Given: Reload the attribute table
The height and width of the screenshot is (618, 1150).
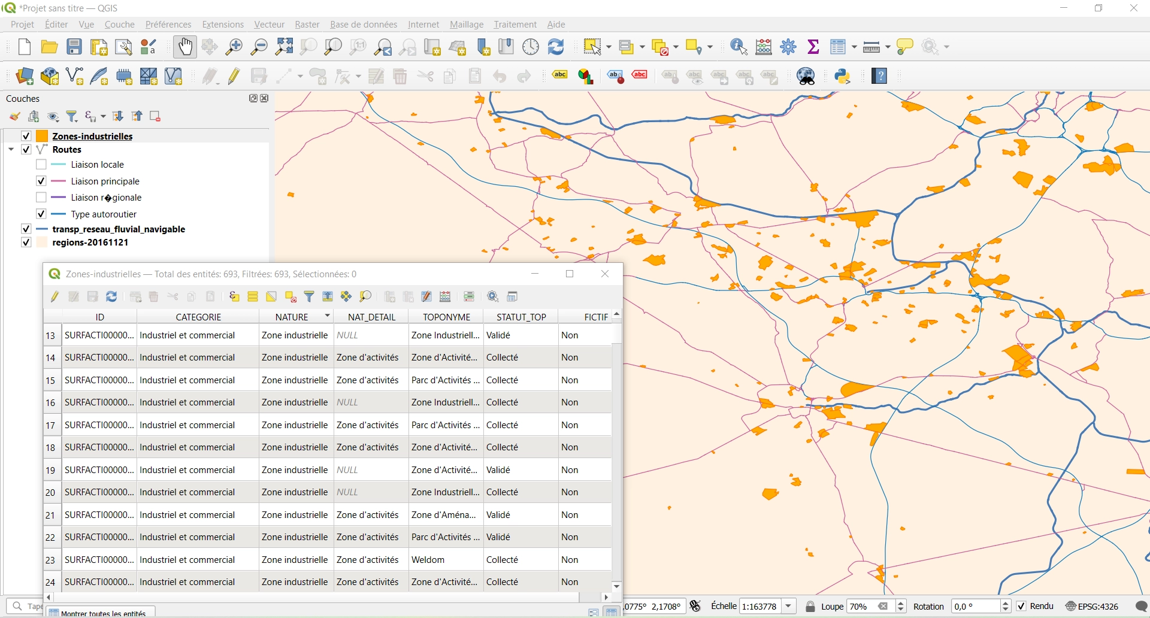Looking at the screenshot, I should pos(111,297).
